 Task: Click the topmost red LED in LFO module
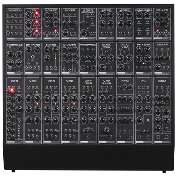tap(37, 13)
